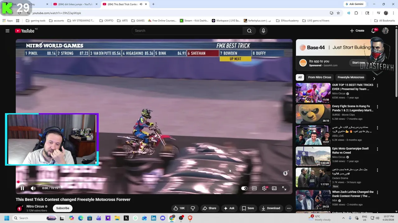Click the Base44 ad 'Start now' button

tap(359, 63)
